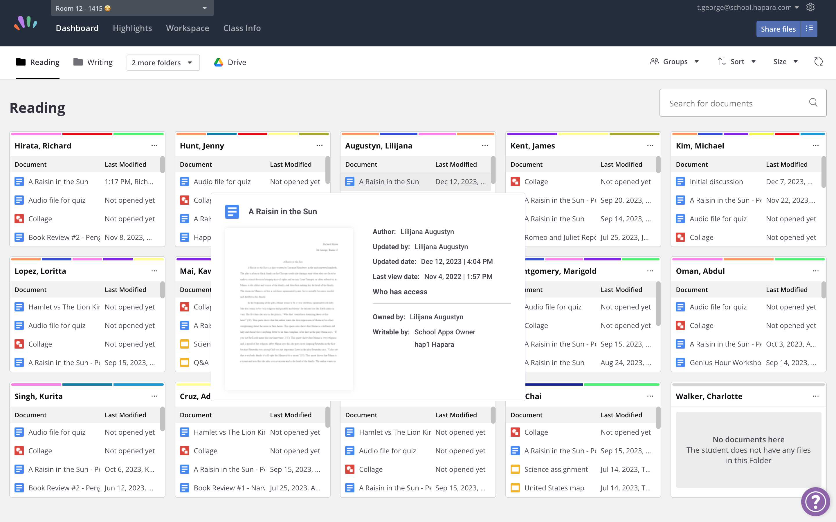
Task: Click the Hapara logo
Action: [x=26, y=23]
